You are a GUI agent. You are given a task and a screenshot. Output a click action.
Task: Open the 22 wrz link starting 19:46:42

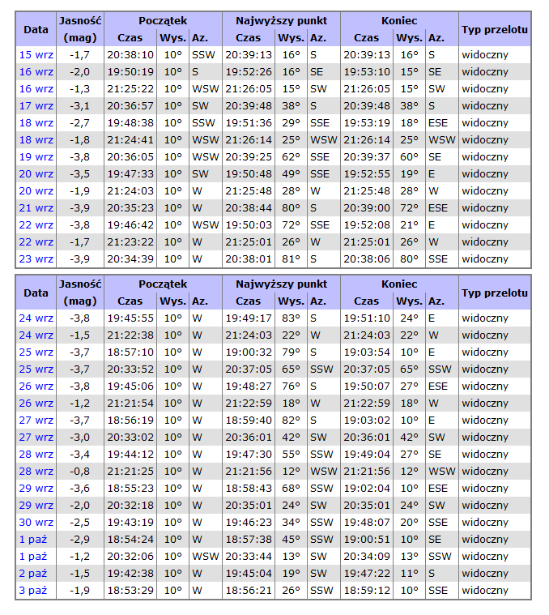[36, 225]
